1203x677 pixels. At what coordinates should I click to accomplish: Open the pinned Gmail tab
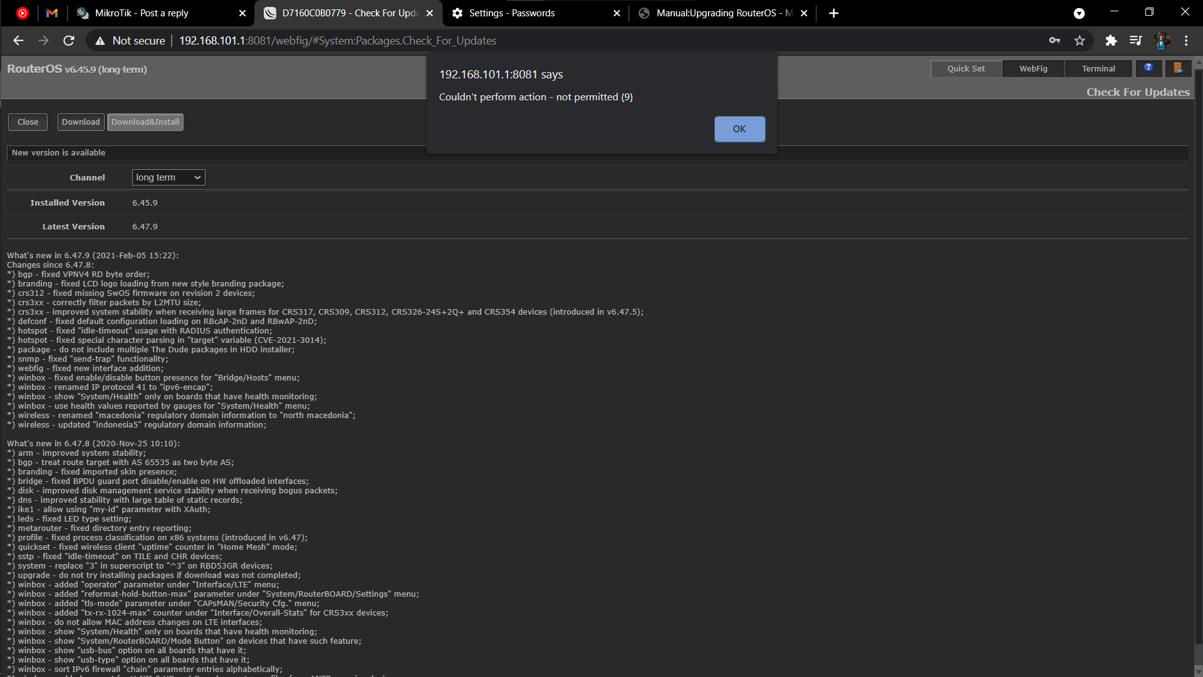point(52,13)
